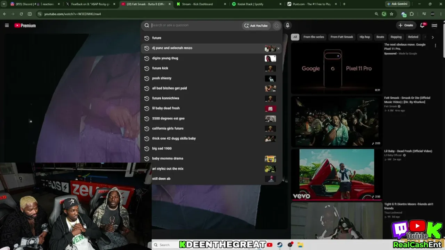The height and width of the screenshot is (250, 445).
Task: Choose 'all bad bitches get paid' suggestion
Action: pyautogui.click(x=211, y=88)
